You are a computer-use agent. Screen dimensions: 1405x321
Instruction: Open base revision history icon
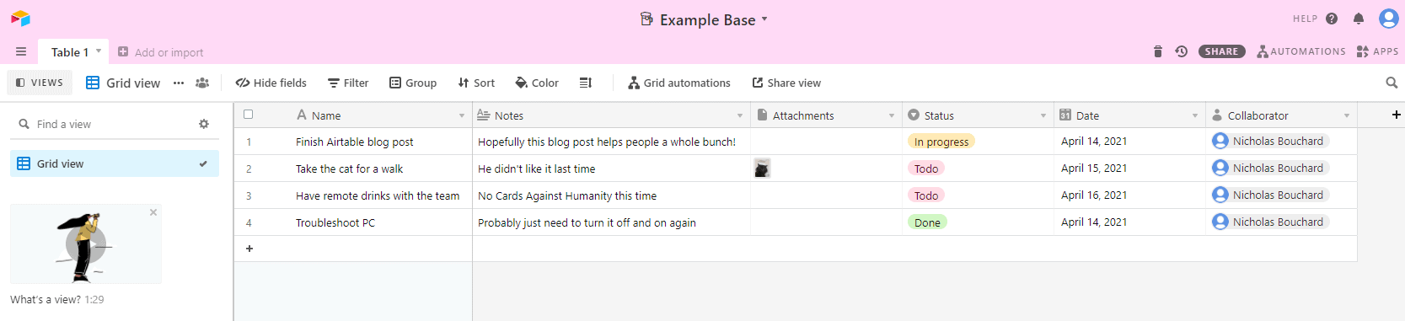coord(1182,51)
